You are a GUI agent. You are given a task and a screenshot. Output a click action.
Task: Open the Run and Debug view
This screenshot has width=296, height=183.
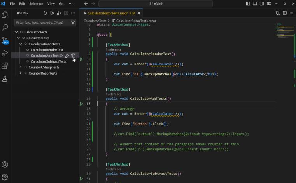point(5,53)
